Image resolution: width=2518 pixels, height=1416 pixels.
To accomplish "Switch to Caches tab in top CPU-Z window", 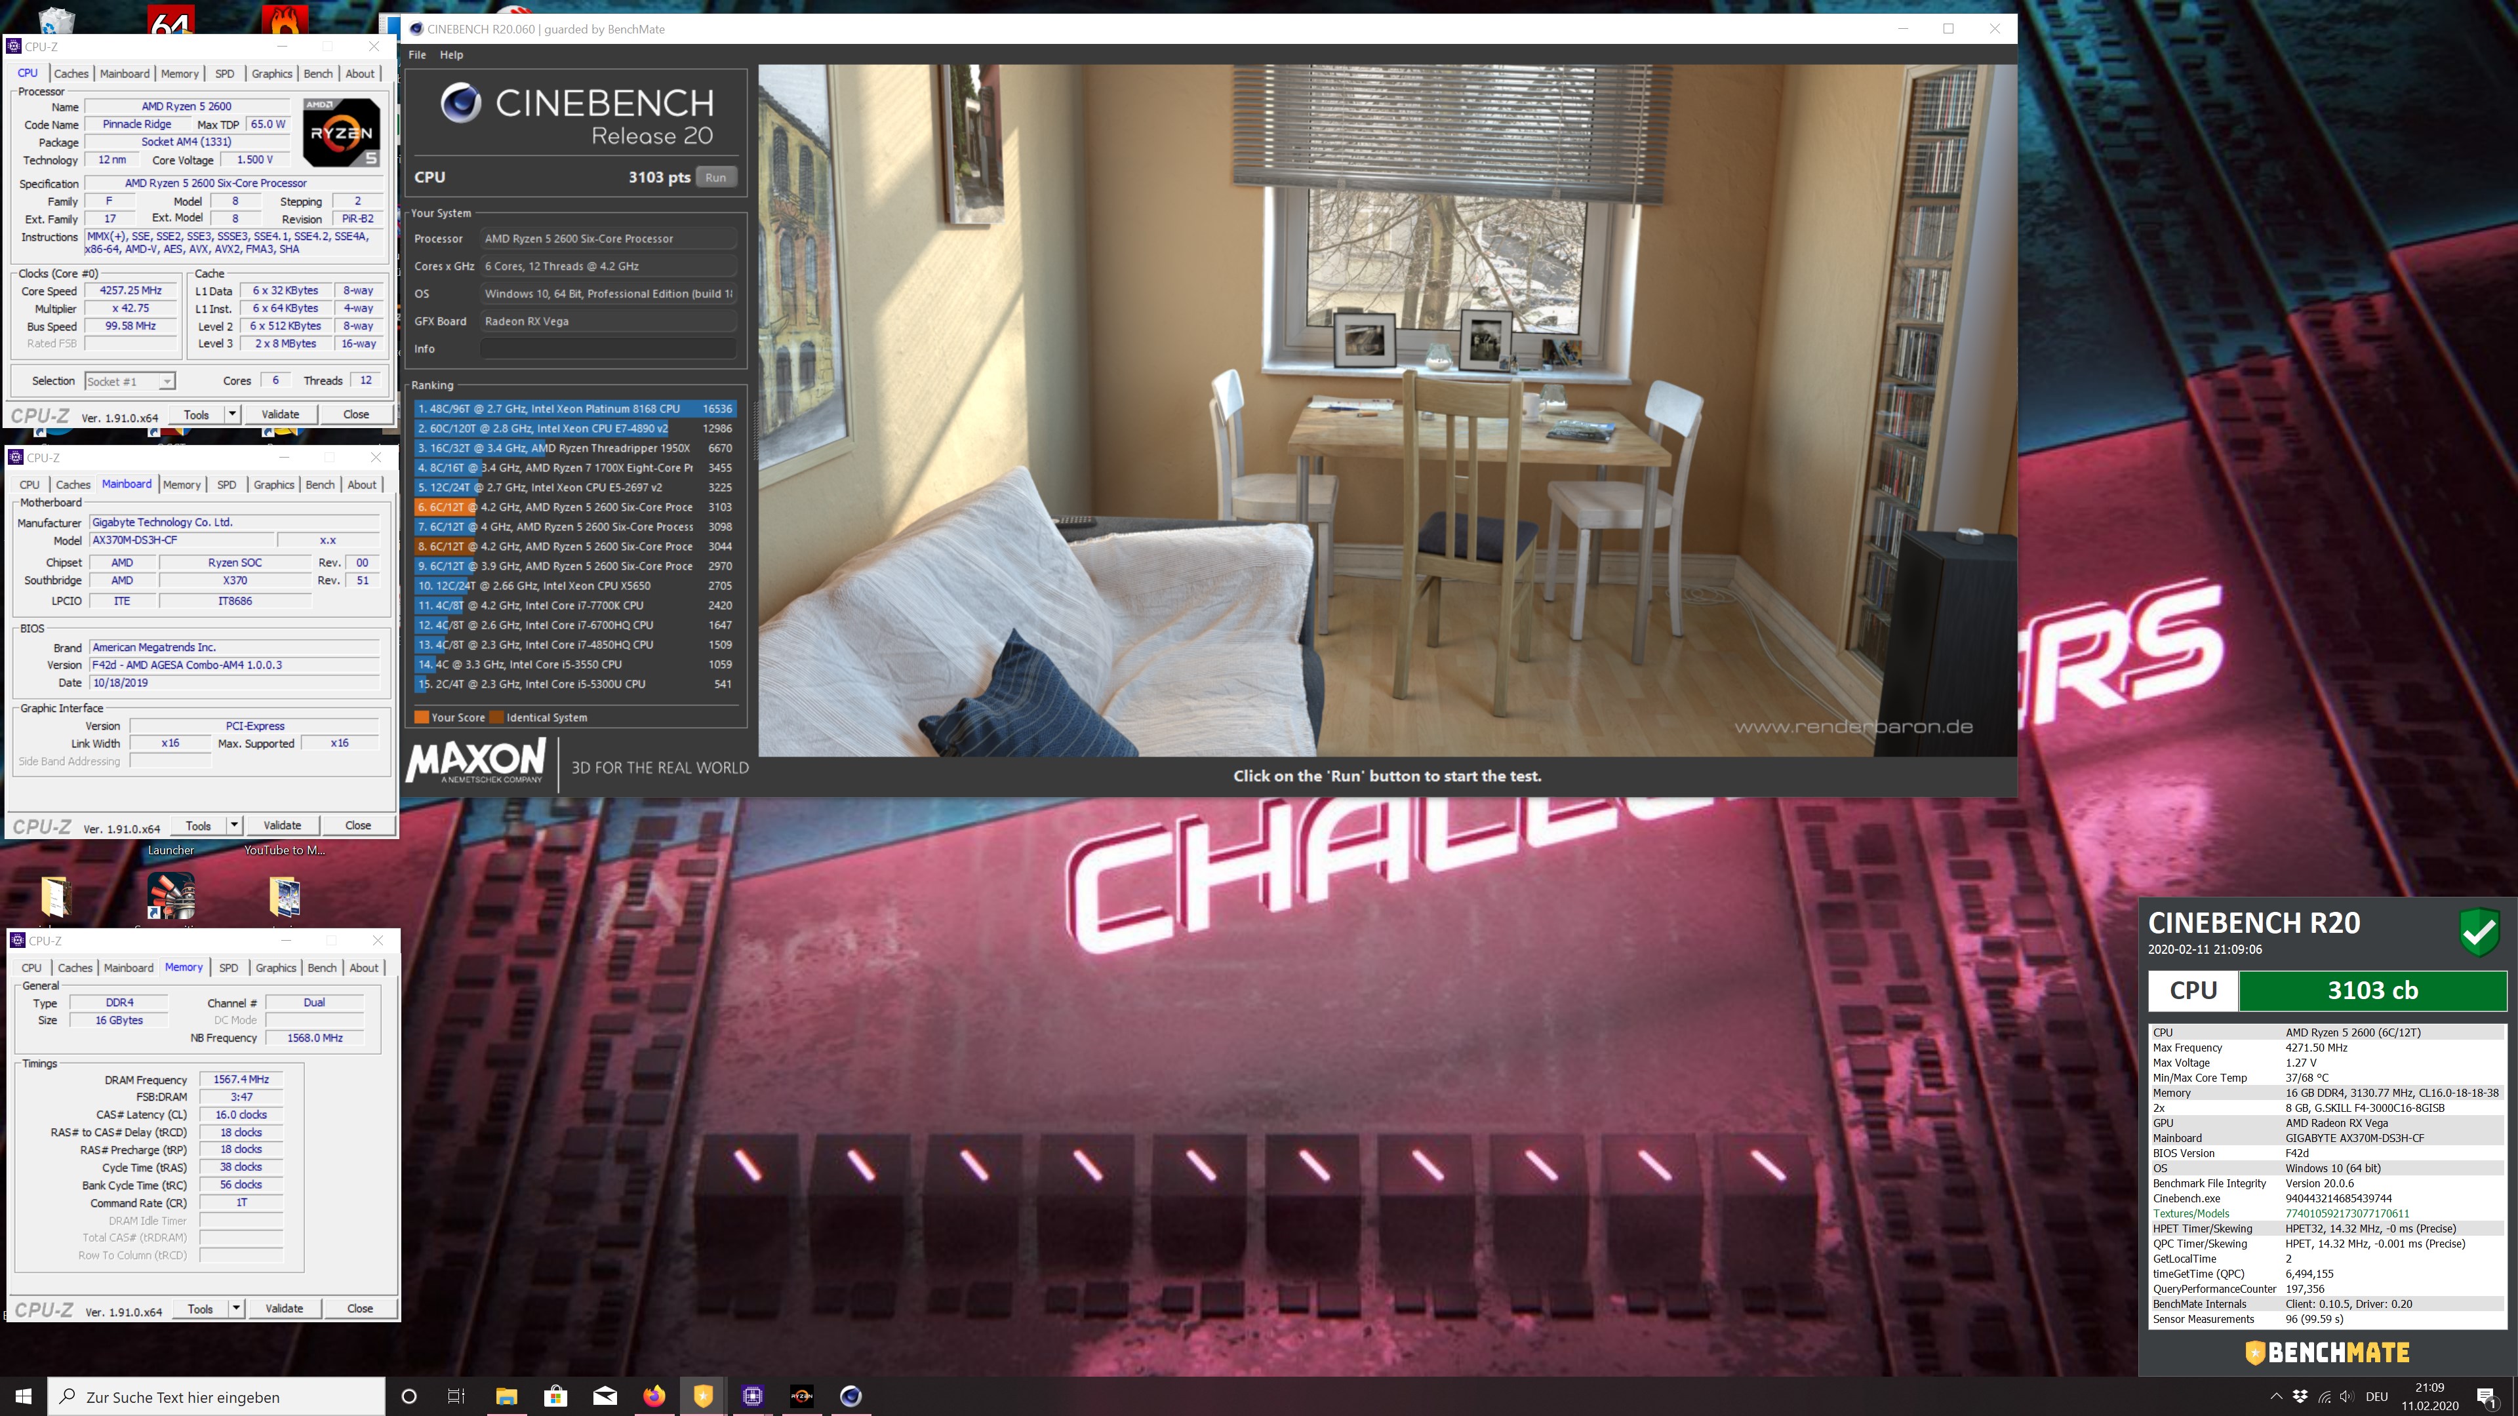I will pos(70,73).
